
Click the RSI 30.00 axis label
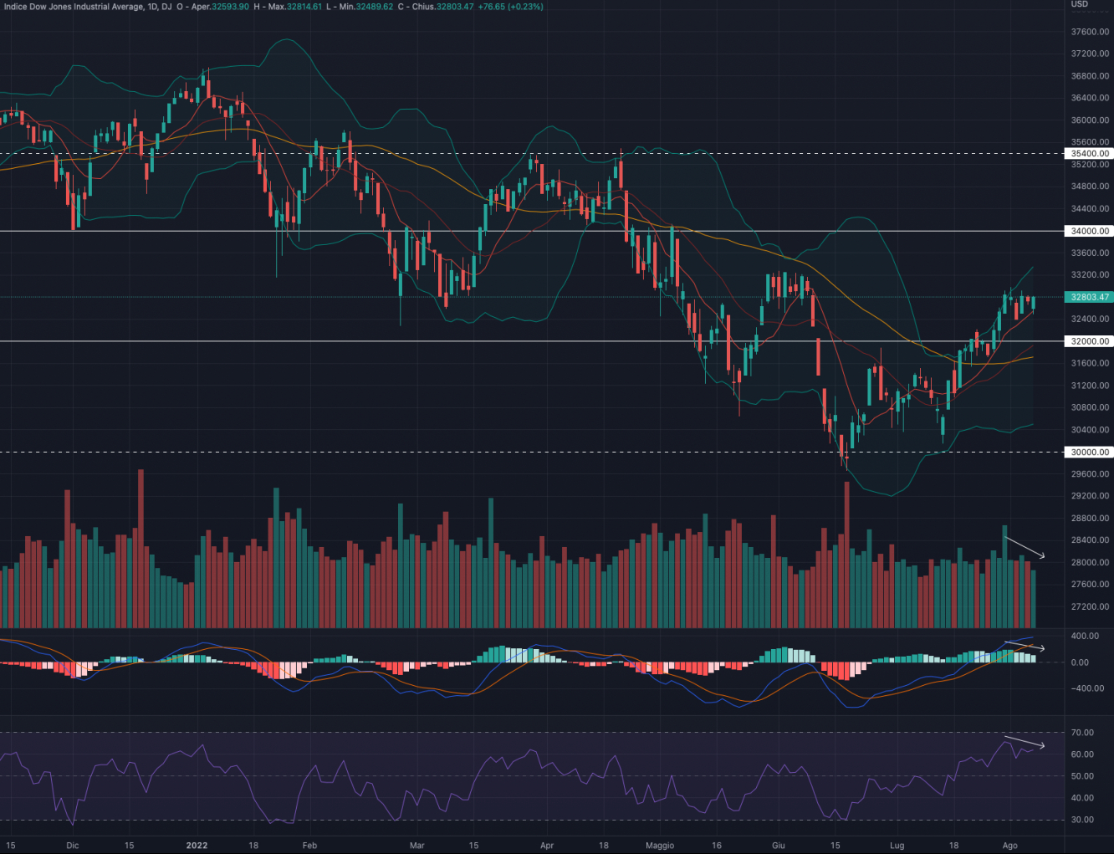1083,820
